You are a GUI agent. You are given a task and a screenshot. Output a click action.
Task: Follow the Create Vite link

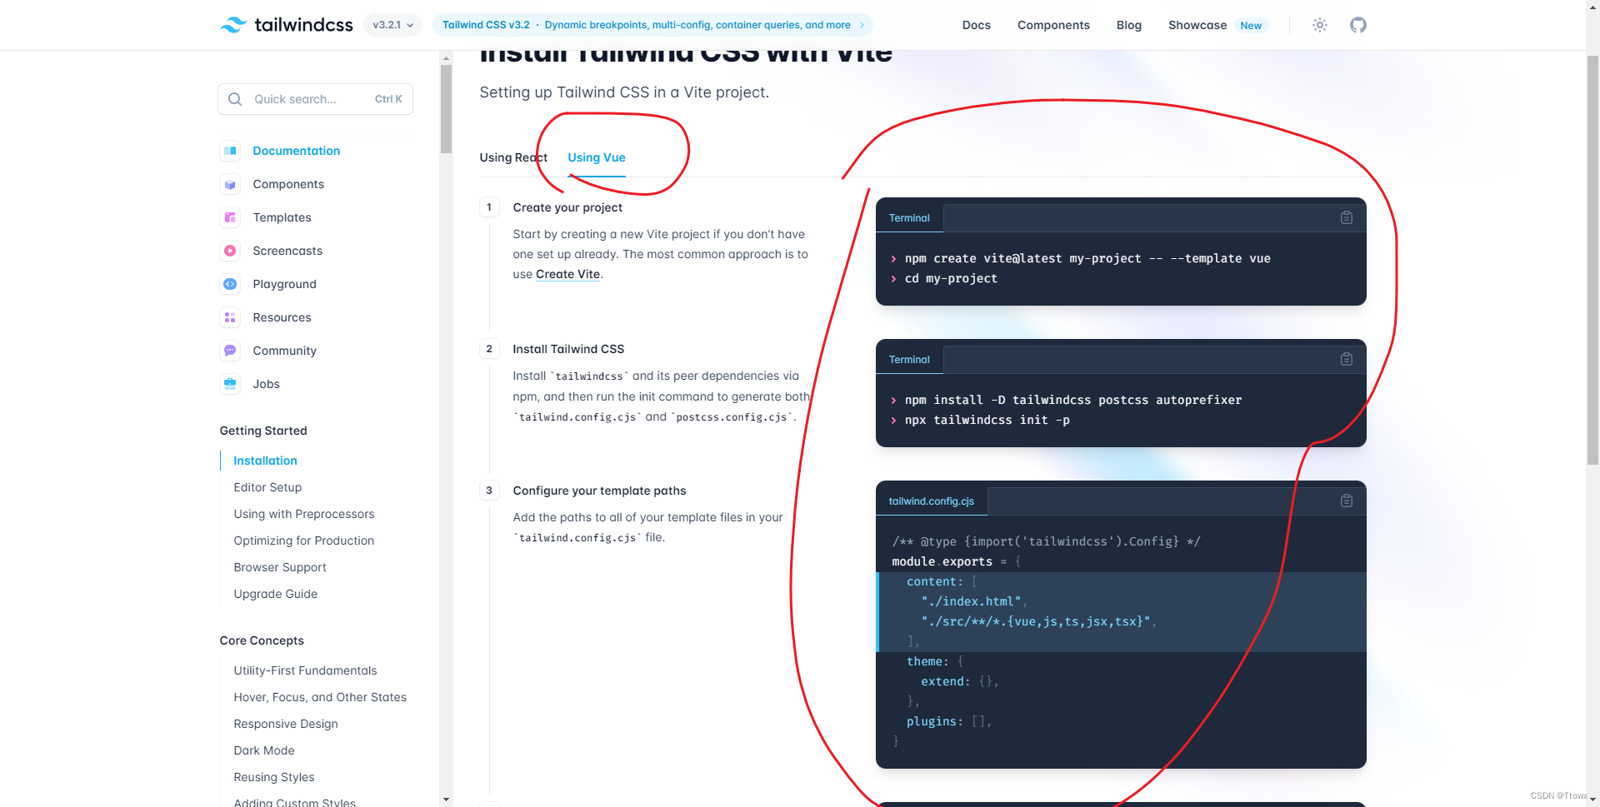pos(567,274)
